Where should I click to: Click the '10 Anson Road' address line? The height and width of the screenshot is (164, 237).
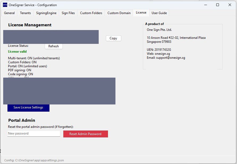(x=176, y=38)
